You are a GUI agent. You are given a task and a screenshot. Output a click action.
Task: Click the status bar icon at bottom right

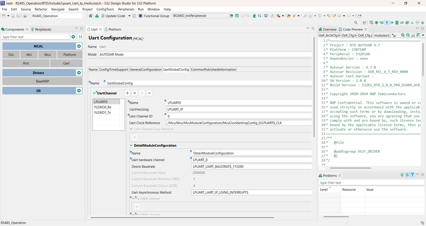(x=422, y=223)
